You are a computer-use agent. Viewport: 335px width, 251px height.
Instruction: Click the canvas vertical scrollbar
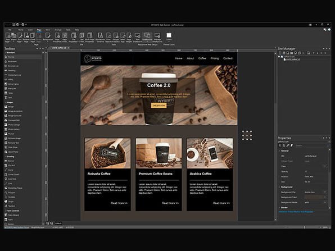pos(275,136)
